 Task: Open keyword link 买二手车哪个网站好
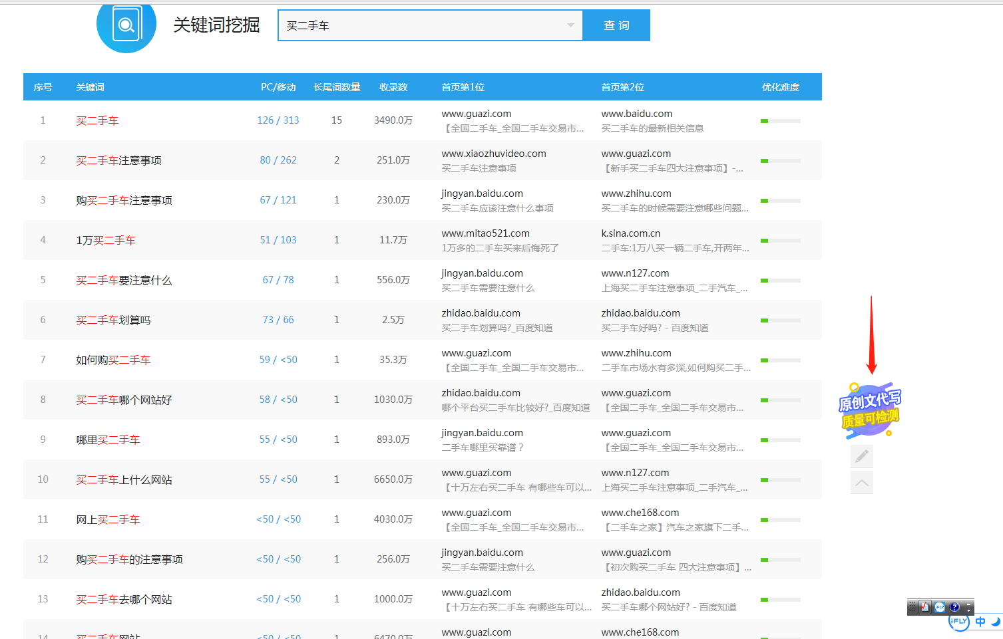point(124,400)
